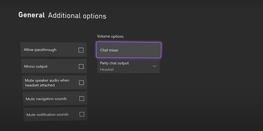
Task: Check the mute speaker audio when headset attached box
Action: tap(82, 83)
